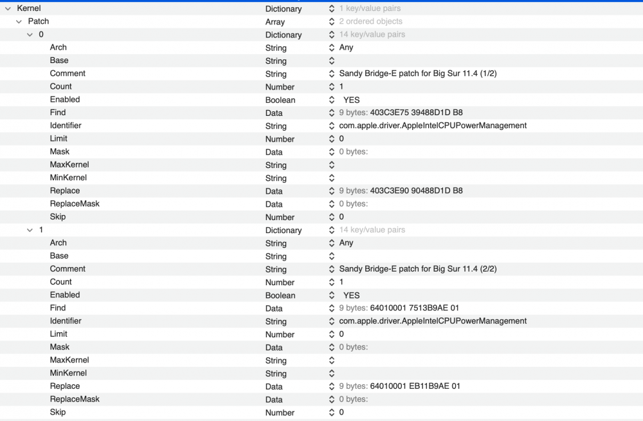The height and width of the screenshot is (421, 643).
Task: Select the '1 key/value pairs' value
Action: point(370,8)
